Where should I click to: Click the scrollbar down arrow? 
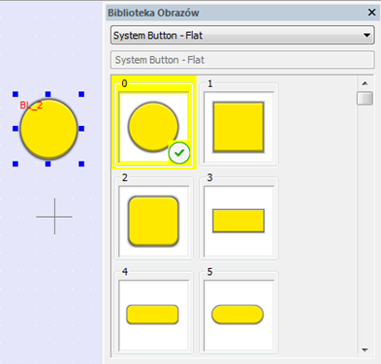365,349
